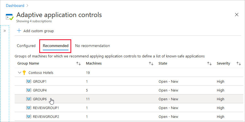Screen dimensions: 245x122
Task: Close the Adaptive application controls blade
Action: (237, 15)
